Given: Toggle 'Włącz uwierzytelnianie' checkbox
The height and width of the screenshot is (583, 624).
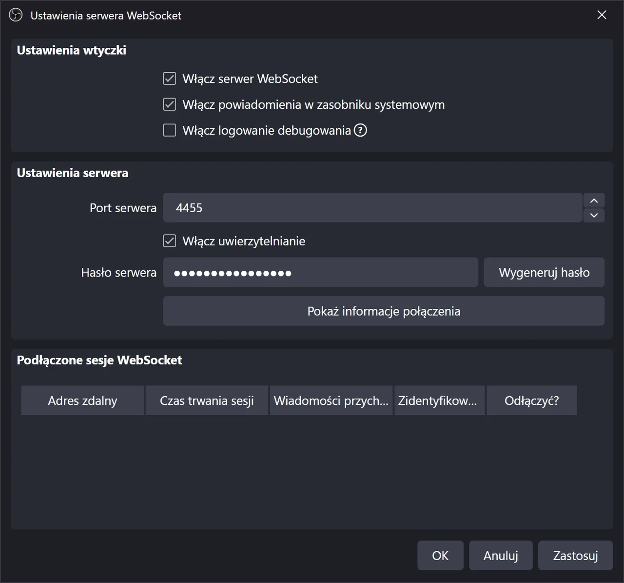Looking at the screenshot, I should 169,241.
